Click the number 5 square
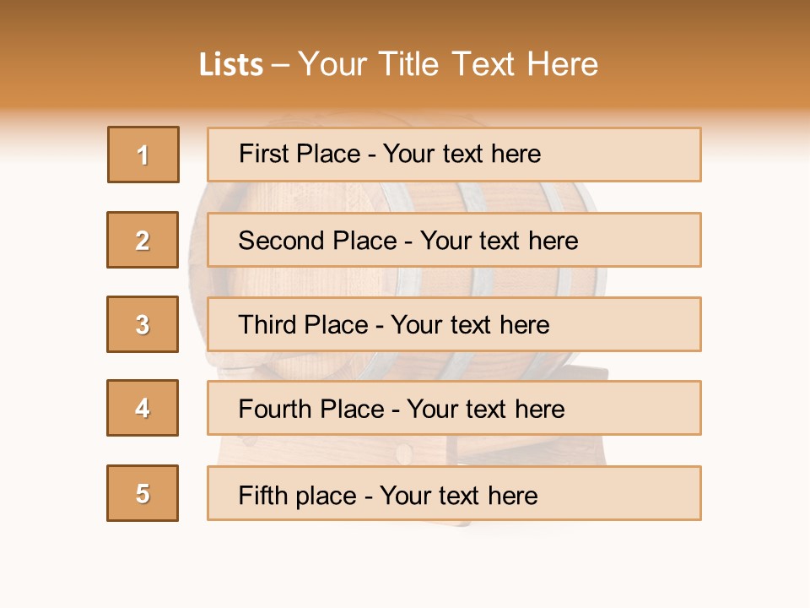 (x=143, y=493)
